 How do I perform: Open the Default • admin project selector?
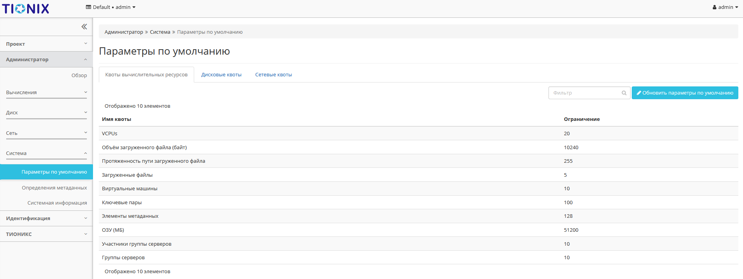point(111,7)
